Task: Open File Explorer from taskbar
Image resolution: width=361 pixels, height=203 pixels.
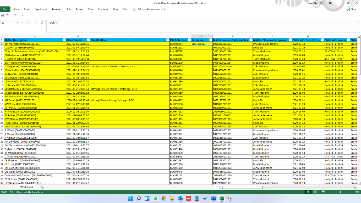Action: pyautogui.click(x=172, y=199)
